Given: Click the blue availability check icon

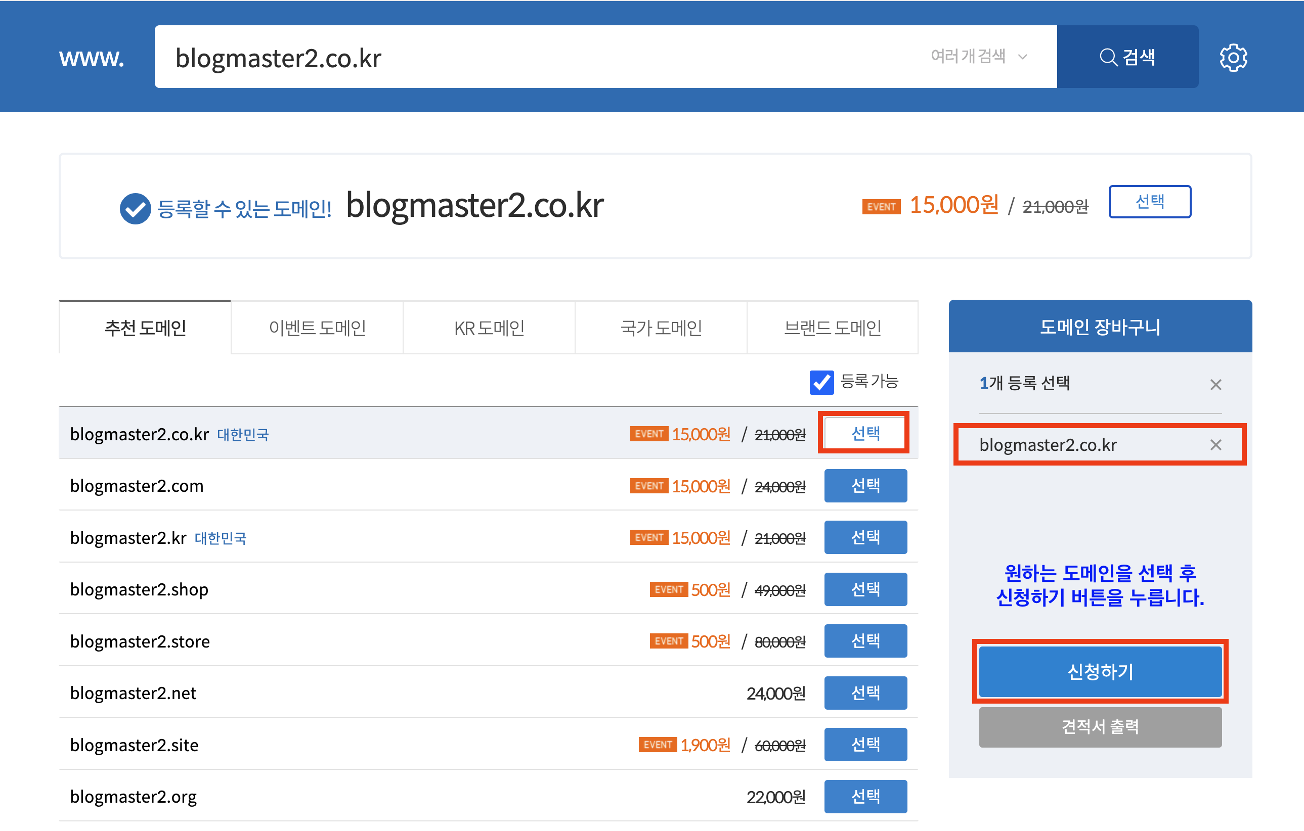Looking at the screenshot, I should [x=135, y=208].
